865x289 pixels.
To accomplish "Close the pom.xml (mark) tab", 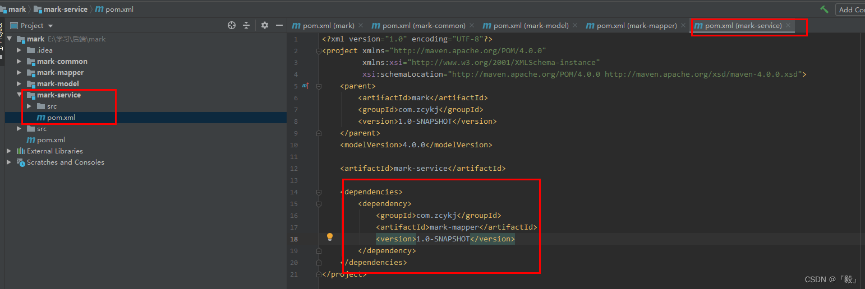I will [361, 25].
